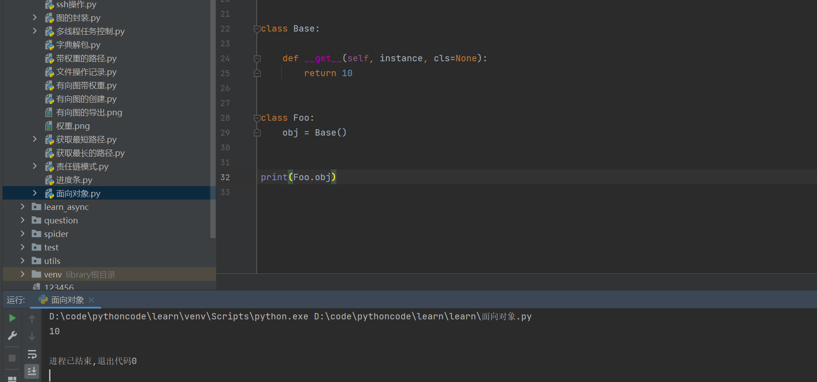Click line number 32 in gutter

tap(225, 177)
